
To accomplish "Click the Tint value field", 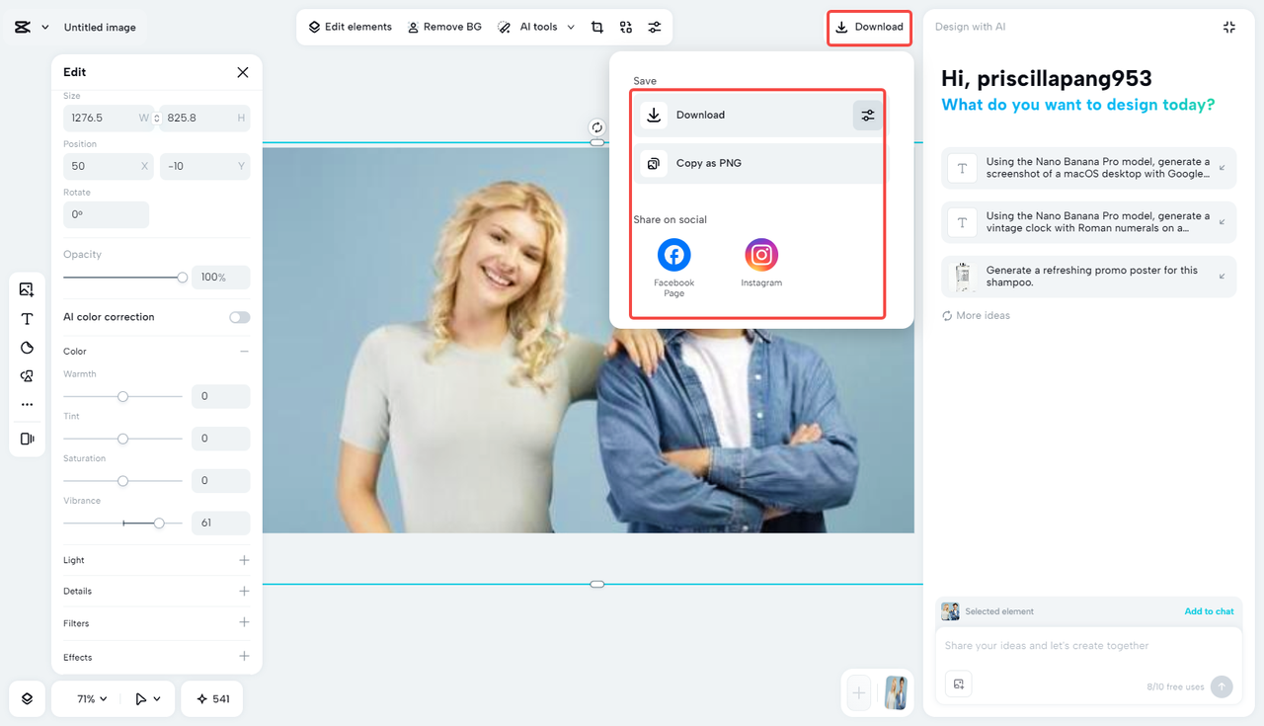I will (220, 439).
